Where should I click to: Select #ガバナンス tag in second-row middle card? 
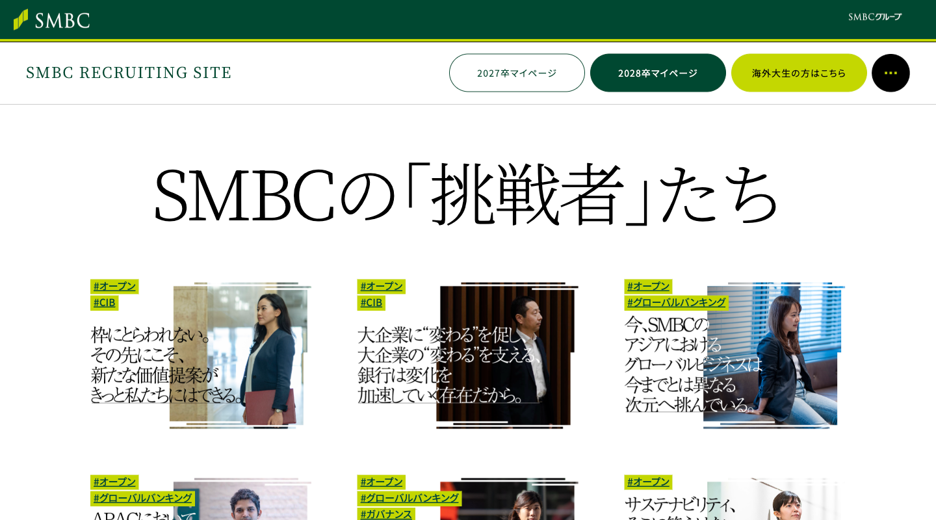coord(386,514)
